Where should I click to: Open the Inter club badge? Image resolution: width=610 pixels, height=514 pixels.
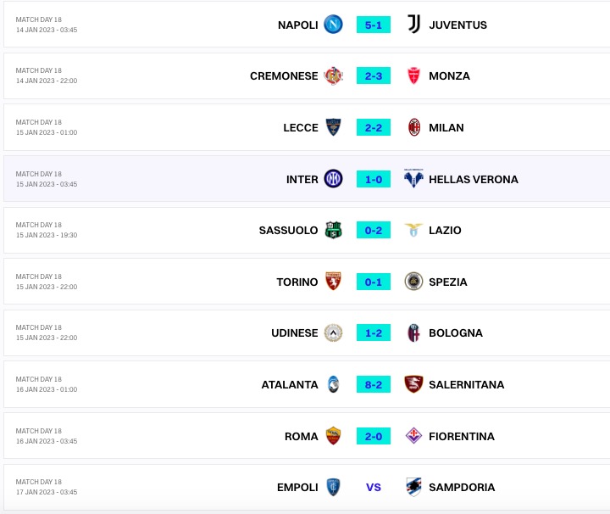tap(334, 179)
